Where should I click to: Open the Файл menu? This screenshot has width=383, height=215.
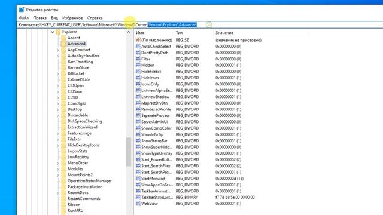[x=24, y=18]
